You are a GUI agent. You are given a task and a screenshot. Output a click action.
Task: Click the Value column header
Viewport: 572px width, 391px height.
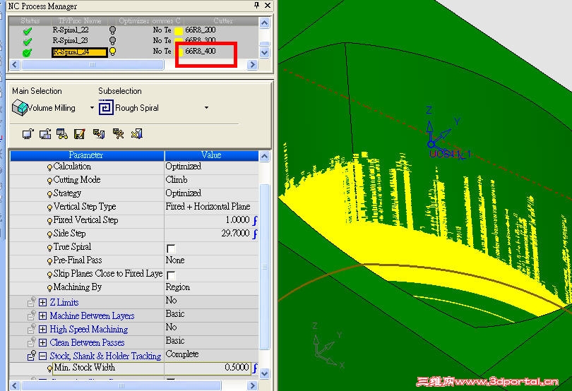click(211, 155)
